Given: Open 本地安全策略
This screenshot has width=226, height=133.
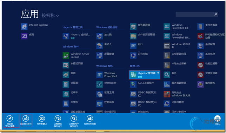Looking at the screenshot, I should click(175, 65).
